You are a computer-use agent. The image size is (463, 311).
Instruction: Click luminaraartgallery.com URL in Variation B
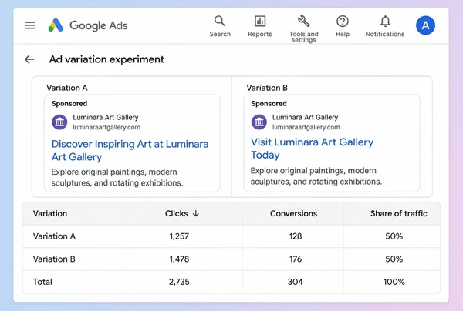[306, 127]
